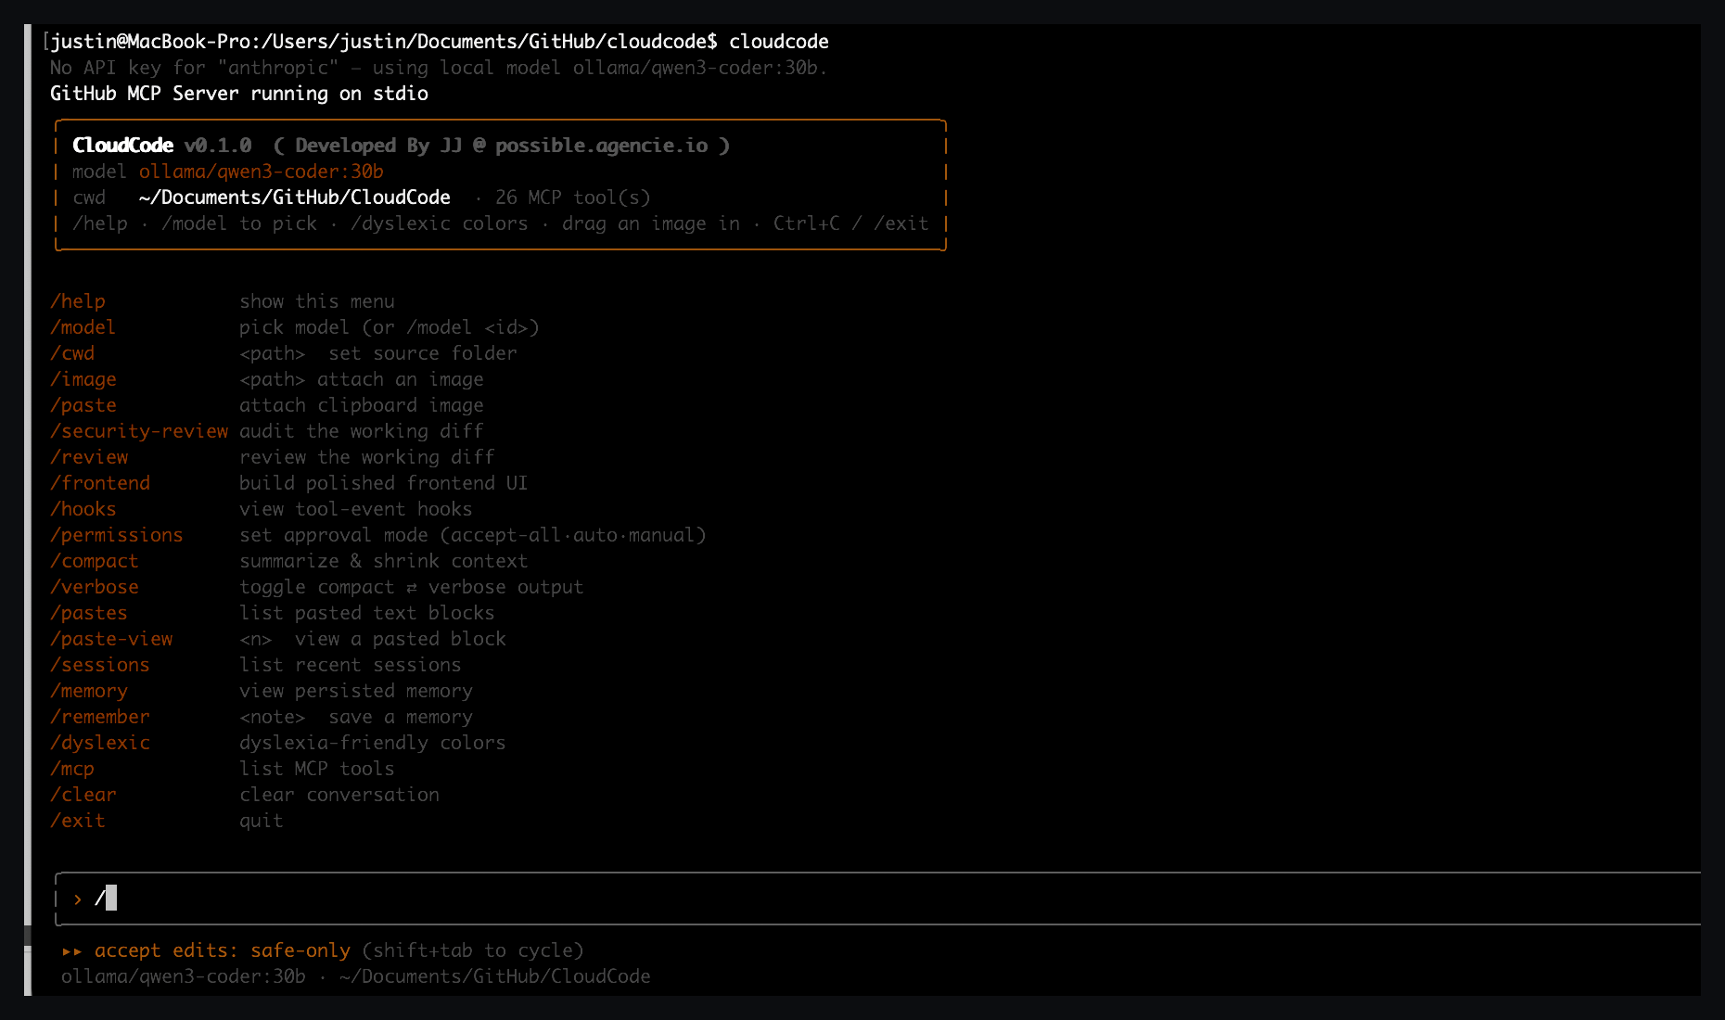Click the "set source folder" description
The width and height of the screenshot is (1725, 1020).
tap(423, 353)
